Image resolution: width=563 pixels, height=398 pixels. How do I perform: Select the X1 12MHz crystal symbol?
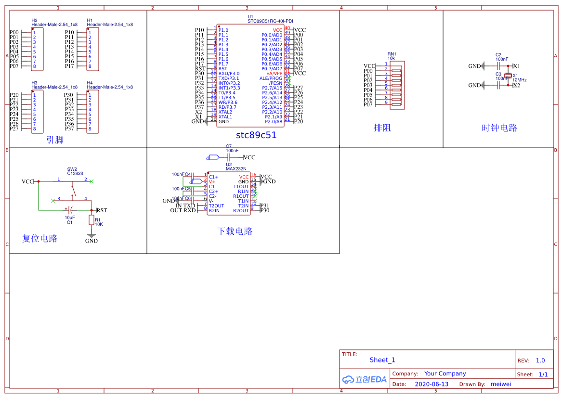(x=508, y=76)
